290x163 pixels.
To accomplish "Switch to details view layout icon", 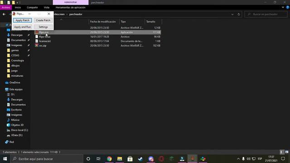I will (281, 152).
